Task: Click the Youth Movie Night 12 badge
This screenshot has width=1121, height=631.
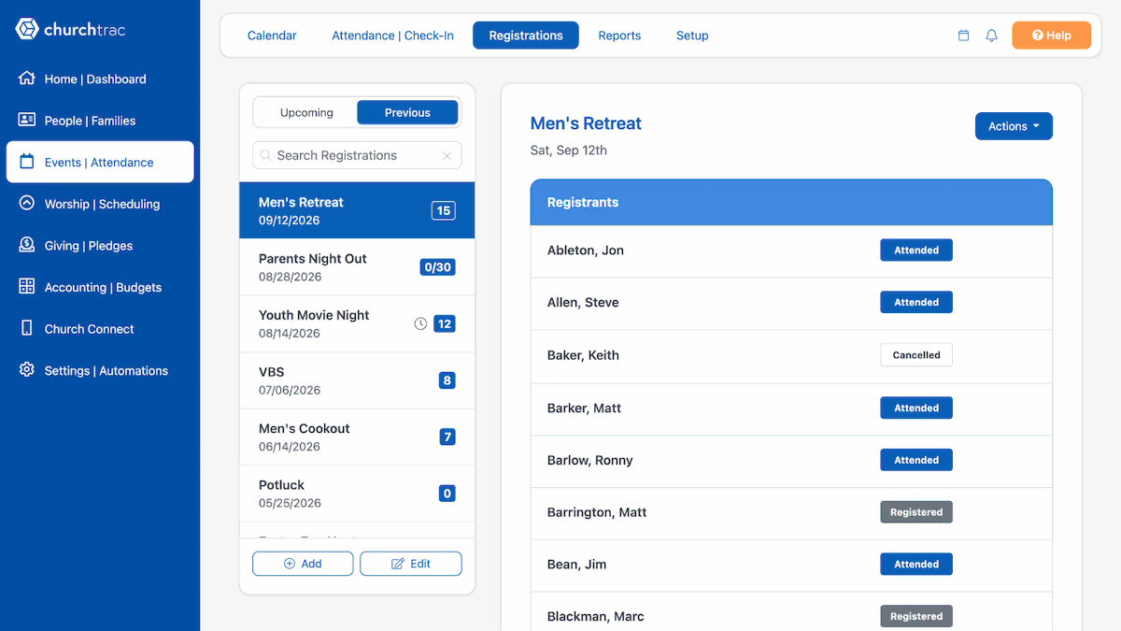Action: pyautogui.click(x=445, y=323)
